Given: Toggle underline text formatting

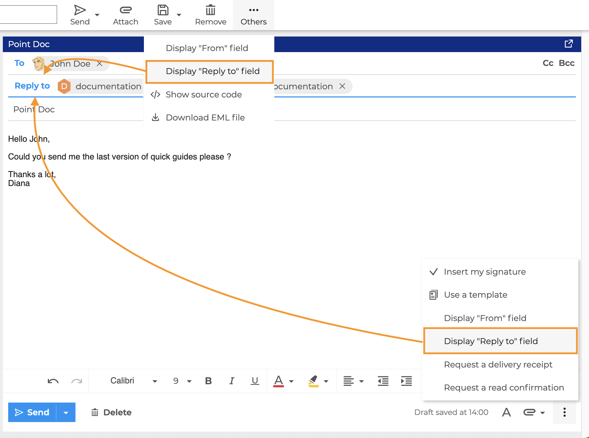Looking at the screenshot, I should pyautogui.click(x=255, y=381).
